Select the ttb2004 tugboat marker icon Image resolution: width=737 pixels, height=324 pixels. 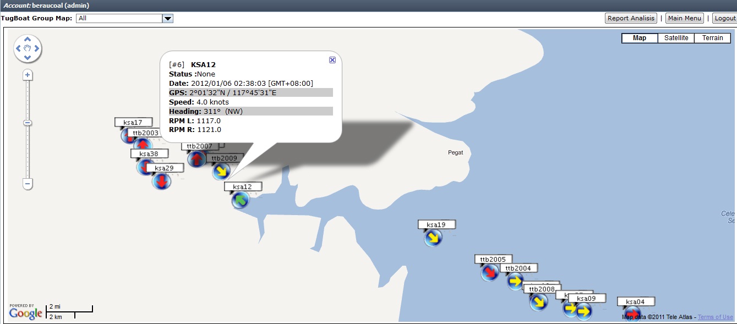[x=515, y=281]
